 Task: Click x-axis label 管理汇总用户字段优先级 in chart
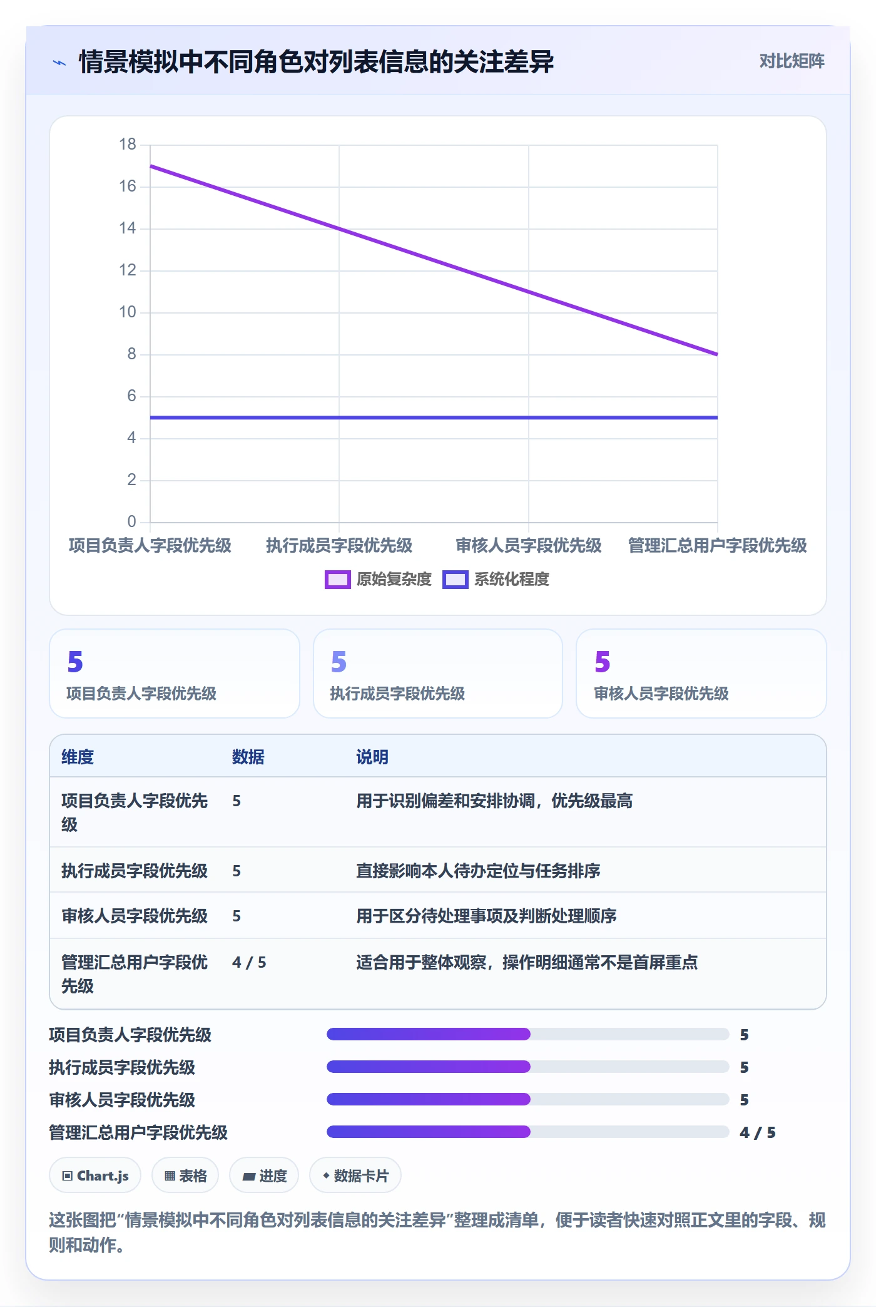717,545
